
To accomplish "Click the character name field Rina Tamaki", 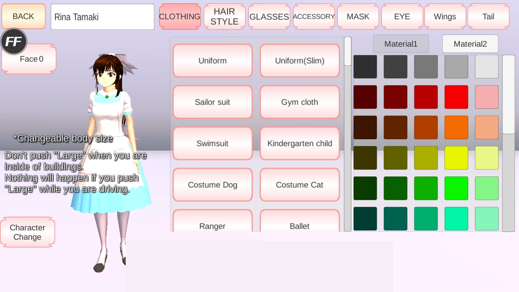I will click(x=102, y=17).
